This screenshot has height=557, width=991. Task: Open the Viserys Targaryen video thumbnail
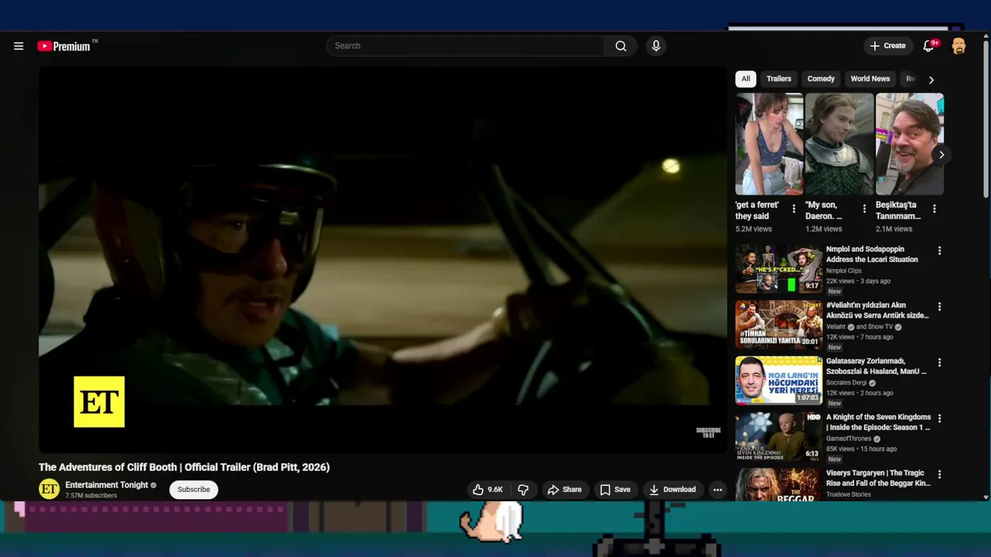(779, 484)
